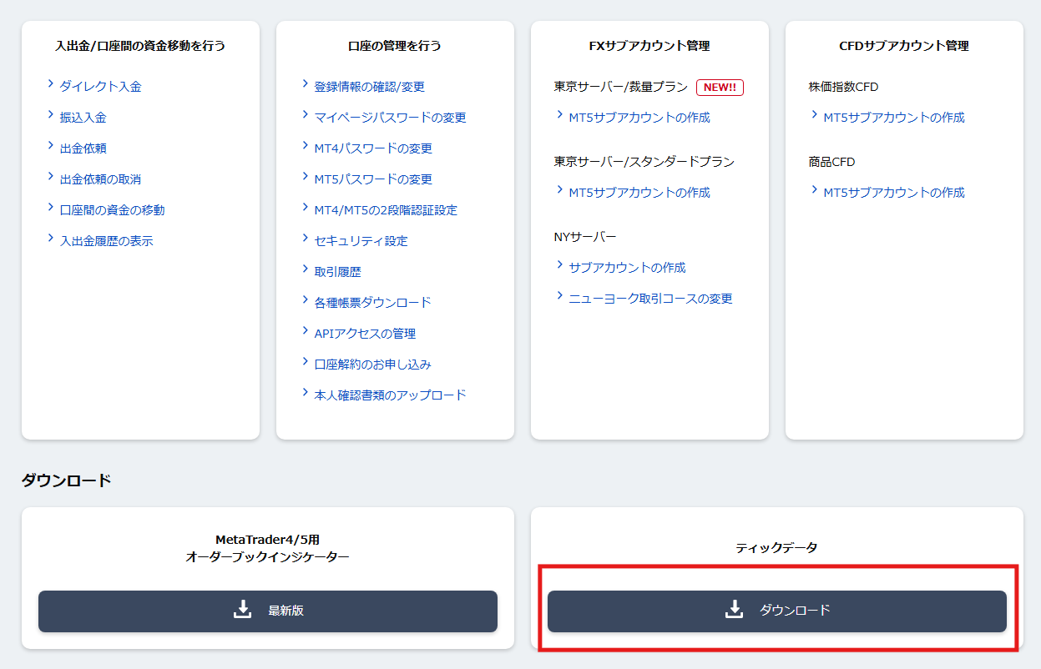The image size is (1041, 669).
Task: Click マイページパスワードの変更 link
Action: point(391,117)
